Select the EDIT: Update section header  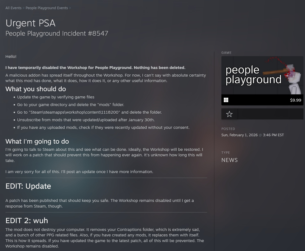click(28, 186)
